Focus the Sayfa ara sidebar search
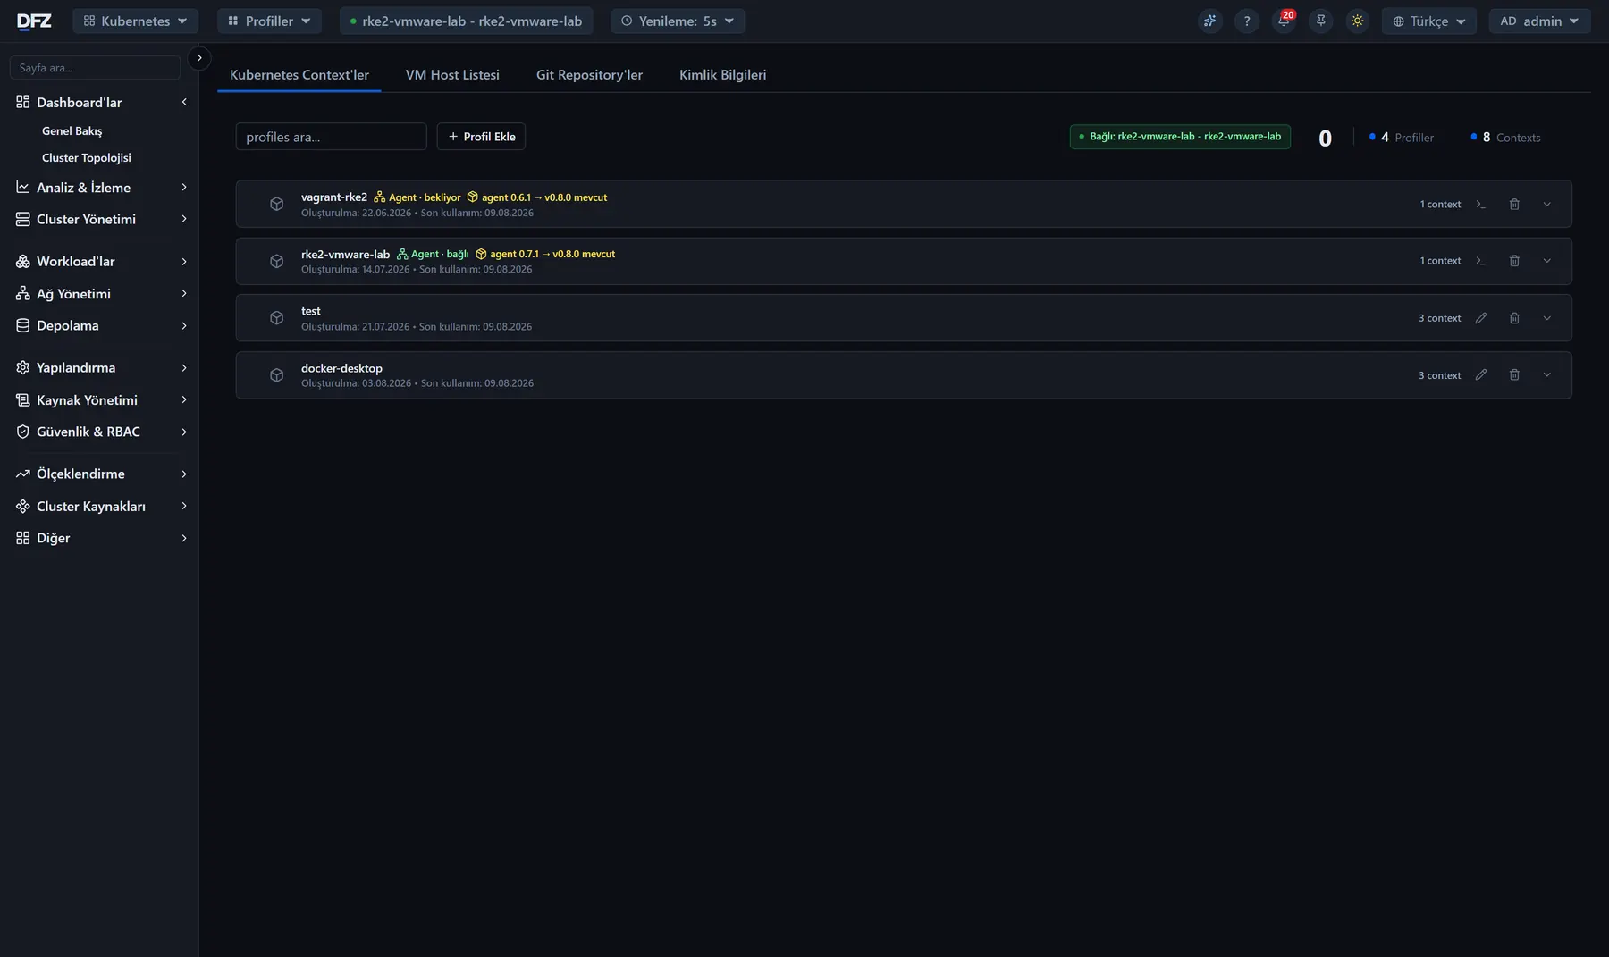The image size is (1609, 957). tap(95, 68)
